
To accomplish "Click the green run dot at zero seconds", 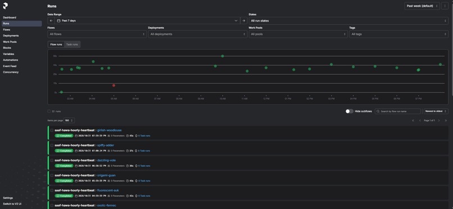I will click(x=61, y=92).
